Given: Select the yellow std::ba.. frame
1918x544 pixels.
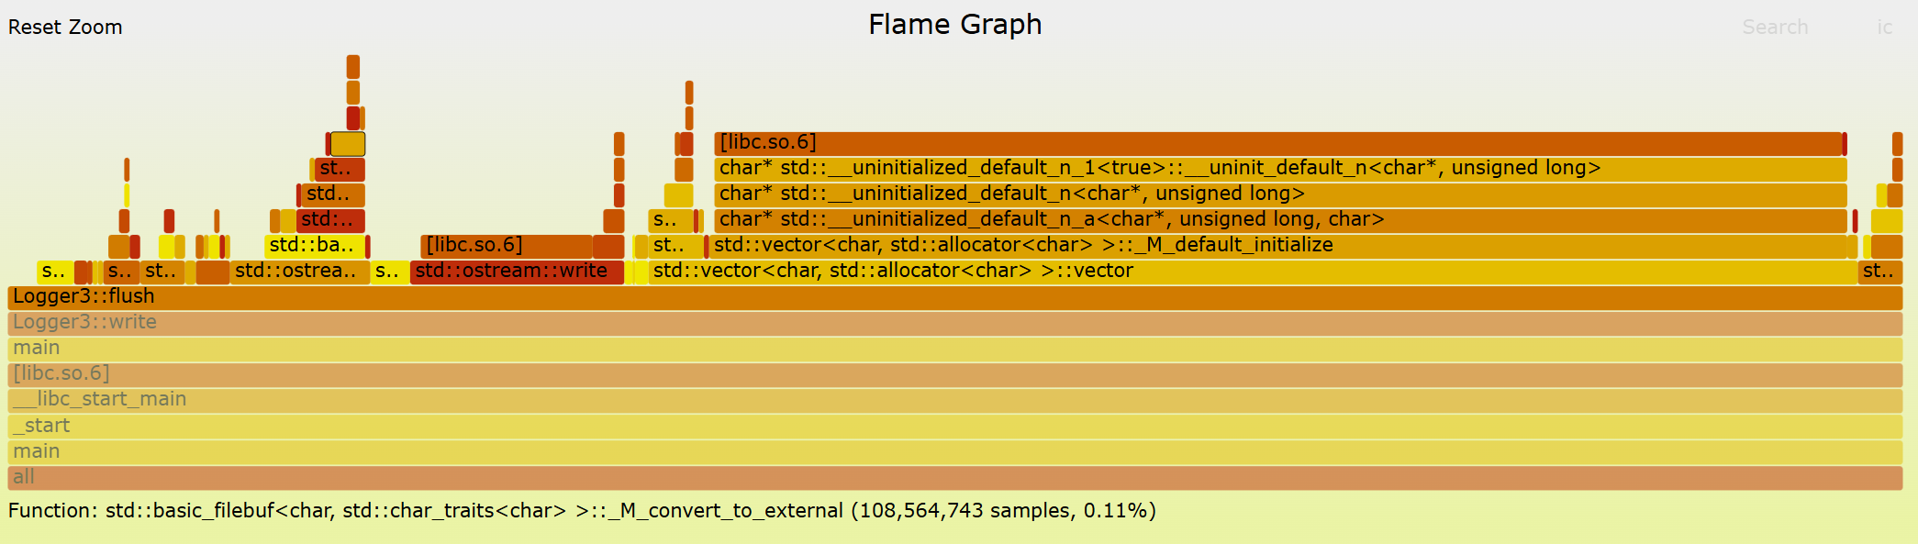Looking at the screenshot, I should coord(314,246).
